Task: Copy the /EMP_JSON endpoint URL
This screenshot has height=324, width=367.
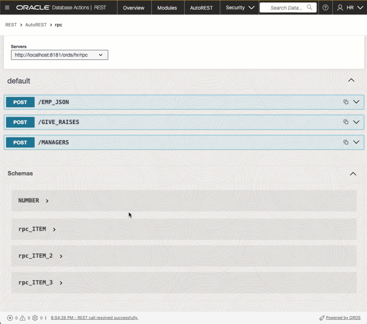Action: pos(345,102)
